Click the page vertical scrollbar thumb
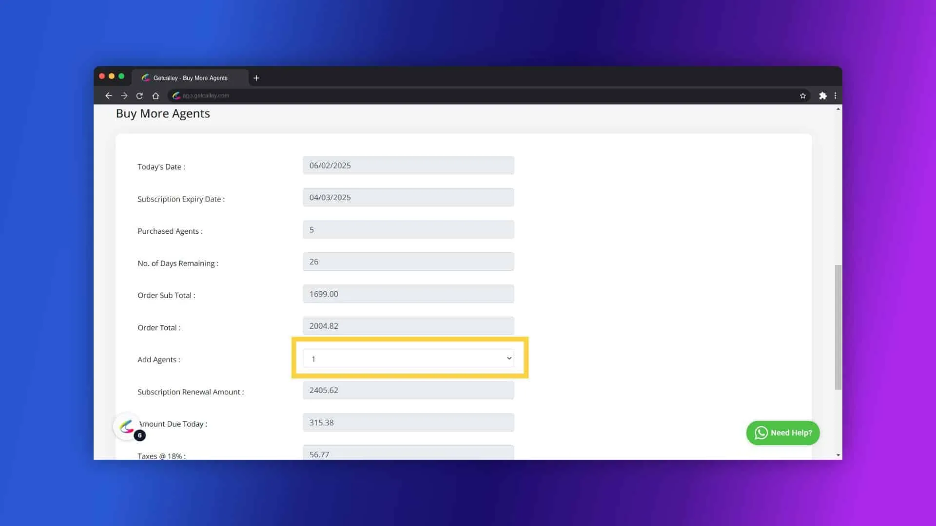Screen dimensions: 936x526 coord(838,327)
